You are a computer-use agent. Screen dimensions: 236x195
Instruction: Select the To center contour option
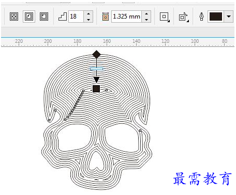coord(14,17)
